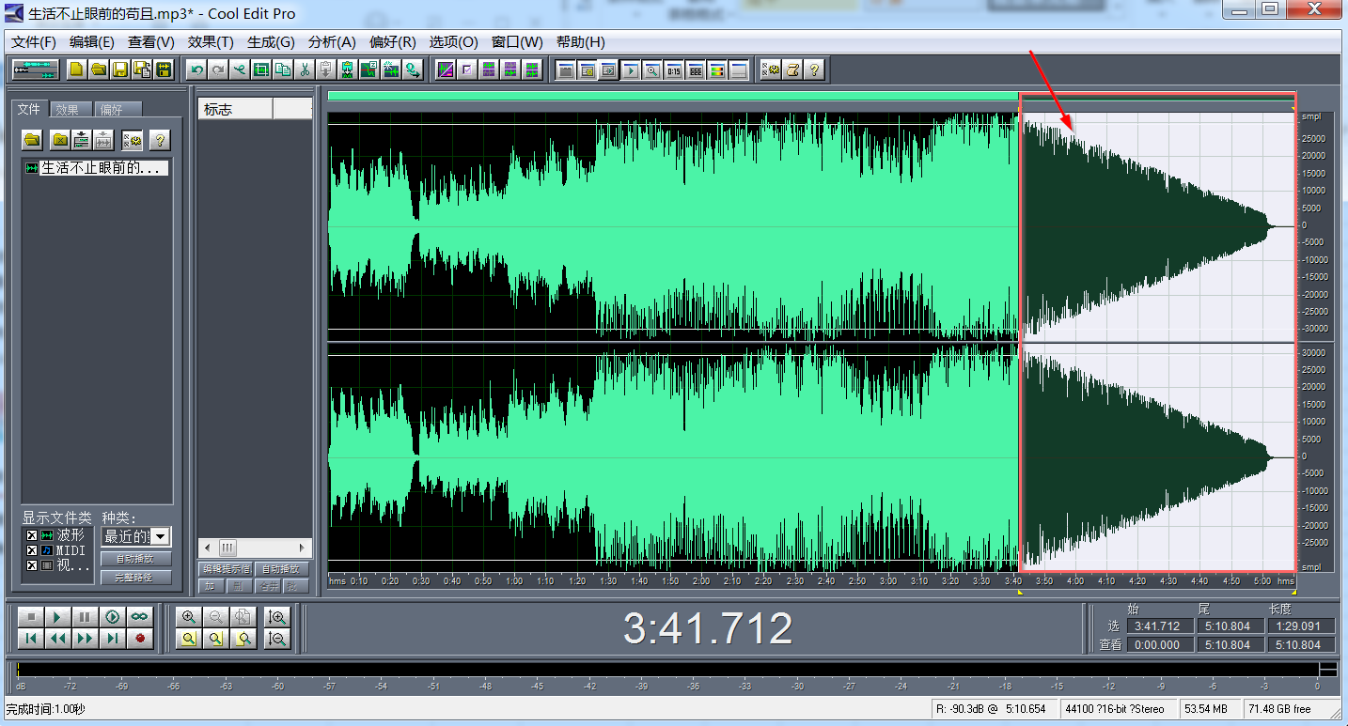Click the Play button in transport controls
This screenshot has height=726, width=1348.
pos(57,617)
